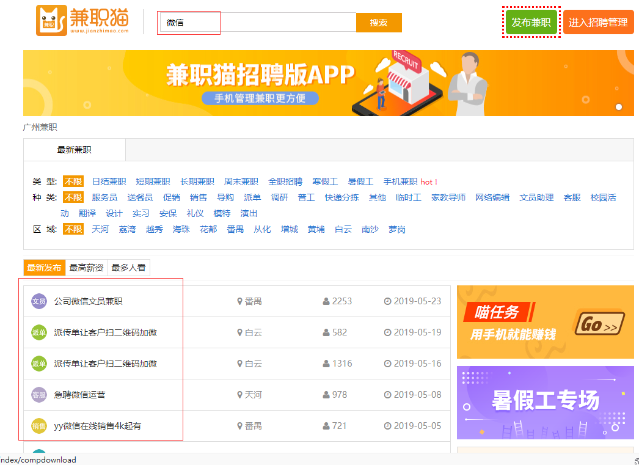Select 不限 in the 类型 filter row
The image size is (639, 465).
pyautogui.click(x=73, y=181)
